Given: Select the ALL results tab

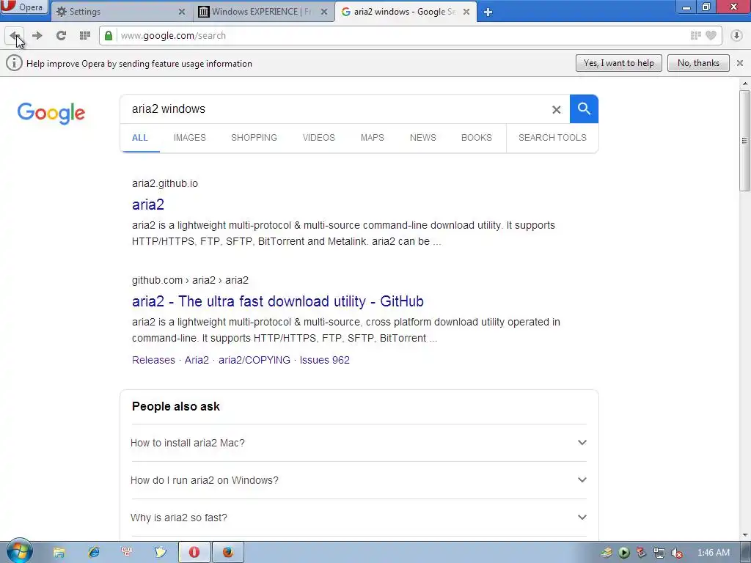Looking at the screenshot, I should tap(140, 138).
